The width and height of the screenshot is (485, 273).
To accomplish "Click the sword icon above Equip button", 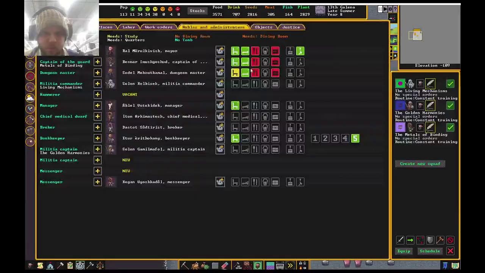I will pos(400,240).
